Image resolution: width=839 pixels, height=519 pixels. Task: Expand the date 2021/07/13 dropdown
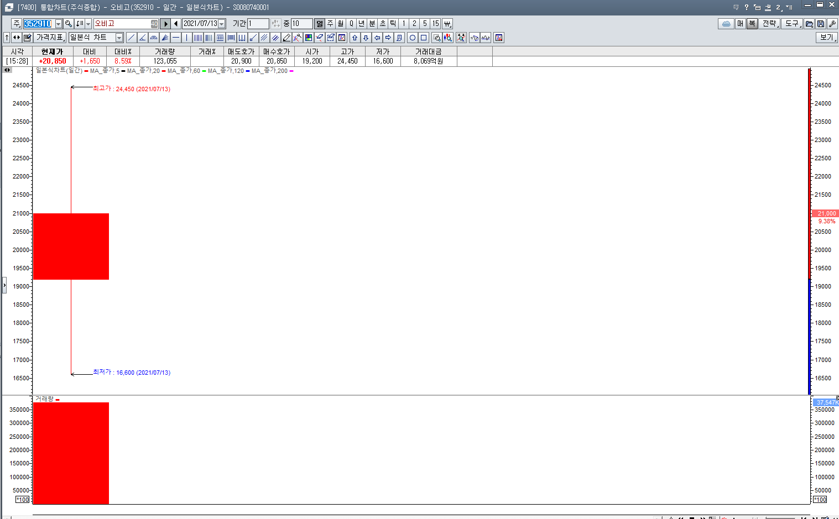click(x=222, y=24)
